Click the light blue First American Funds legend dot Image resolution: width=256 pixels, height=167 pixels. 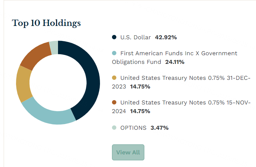pos(114,53)
